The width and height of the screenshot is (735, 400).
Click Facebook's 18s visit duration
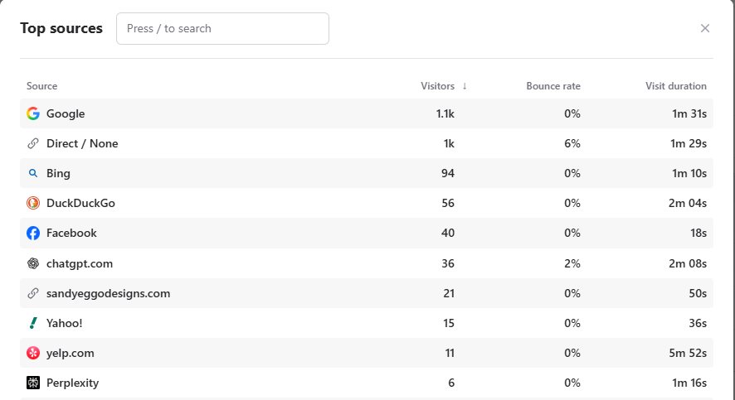pyautogui.click(x=698, y=233)
